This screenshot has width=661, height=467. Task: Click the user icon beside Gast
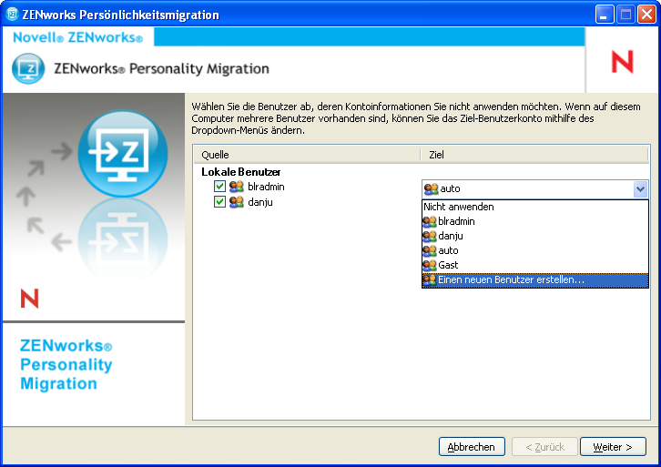pyautogui.click(x=430, y=265)
